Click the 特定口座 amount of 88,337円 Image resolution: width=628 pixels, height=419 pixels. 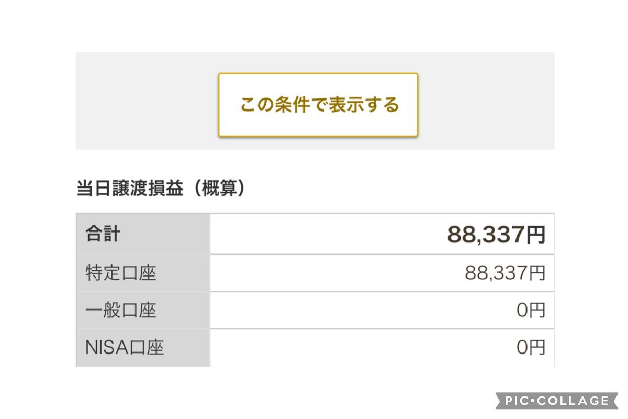(505, 273)
